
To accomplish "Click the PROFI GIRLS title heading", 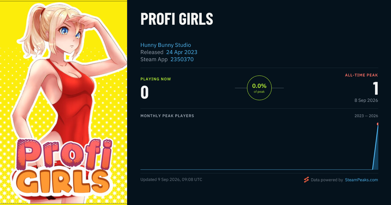I will pos(177,20).
